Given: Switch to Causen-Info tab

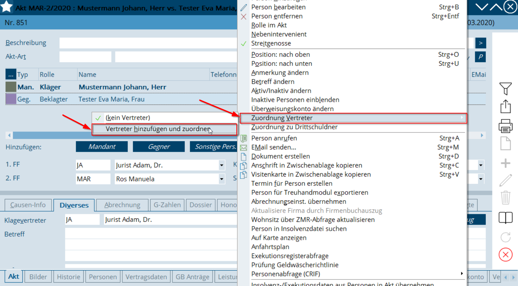Looking at the screenshot, I should coord(28,205).
